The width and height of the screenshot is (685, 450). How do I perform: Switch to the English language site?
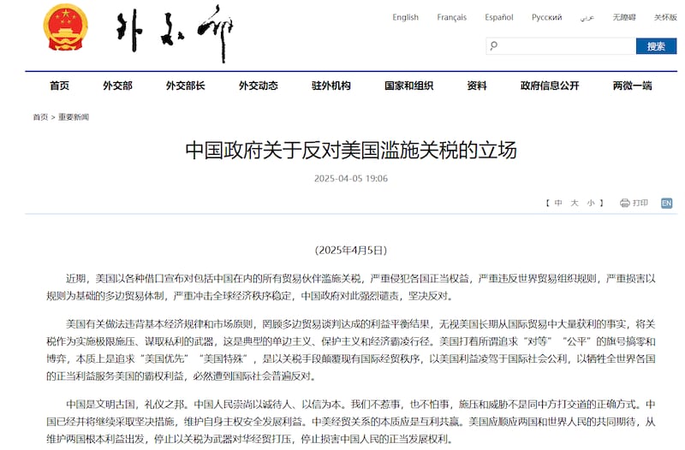point(405,17)
